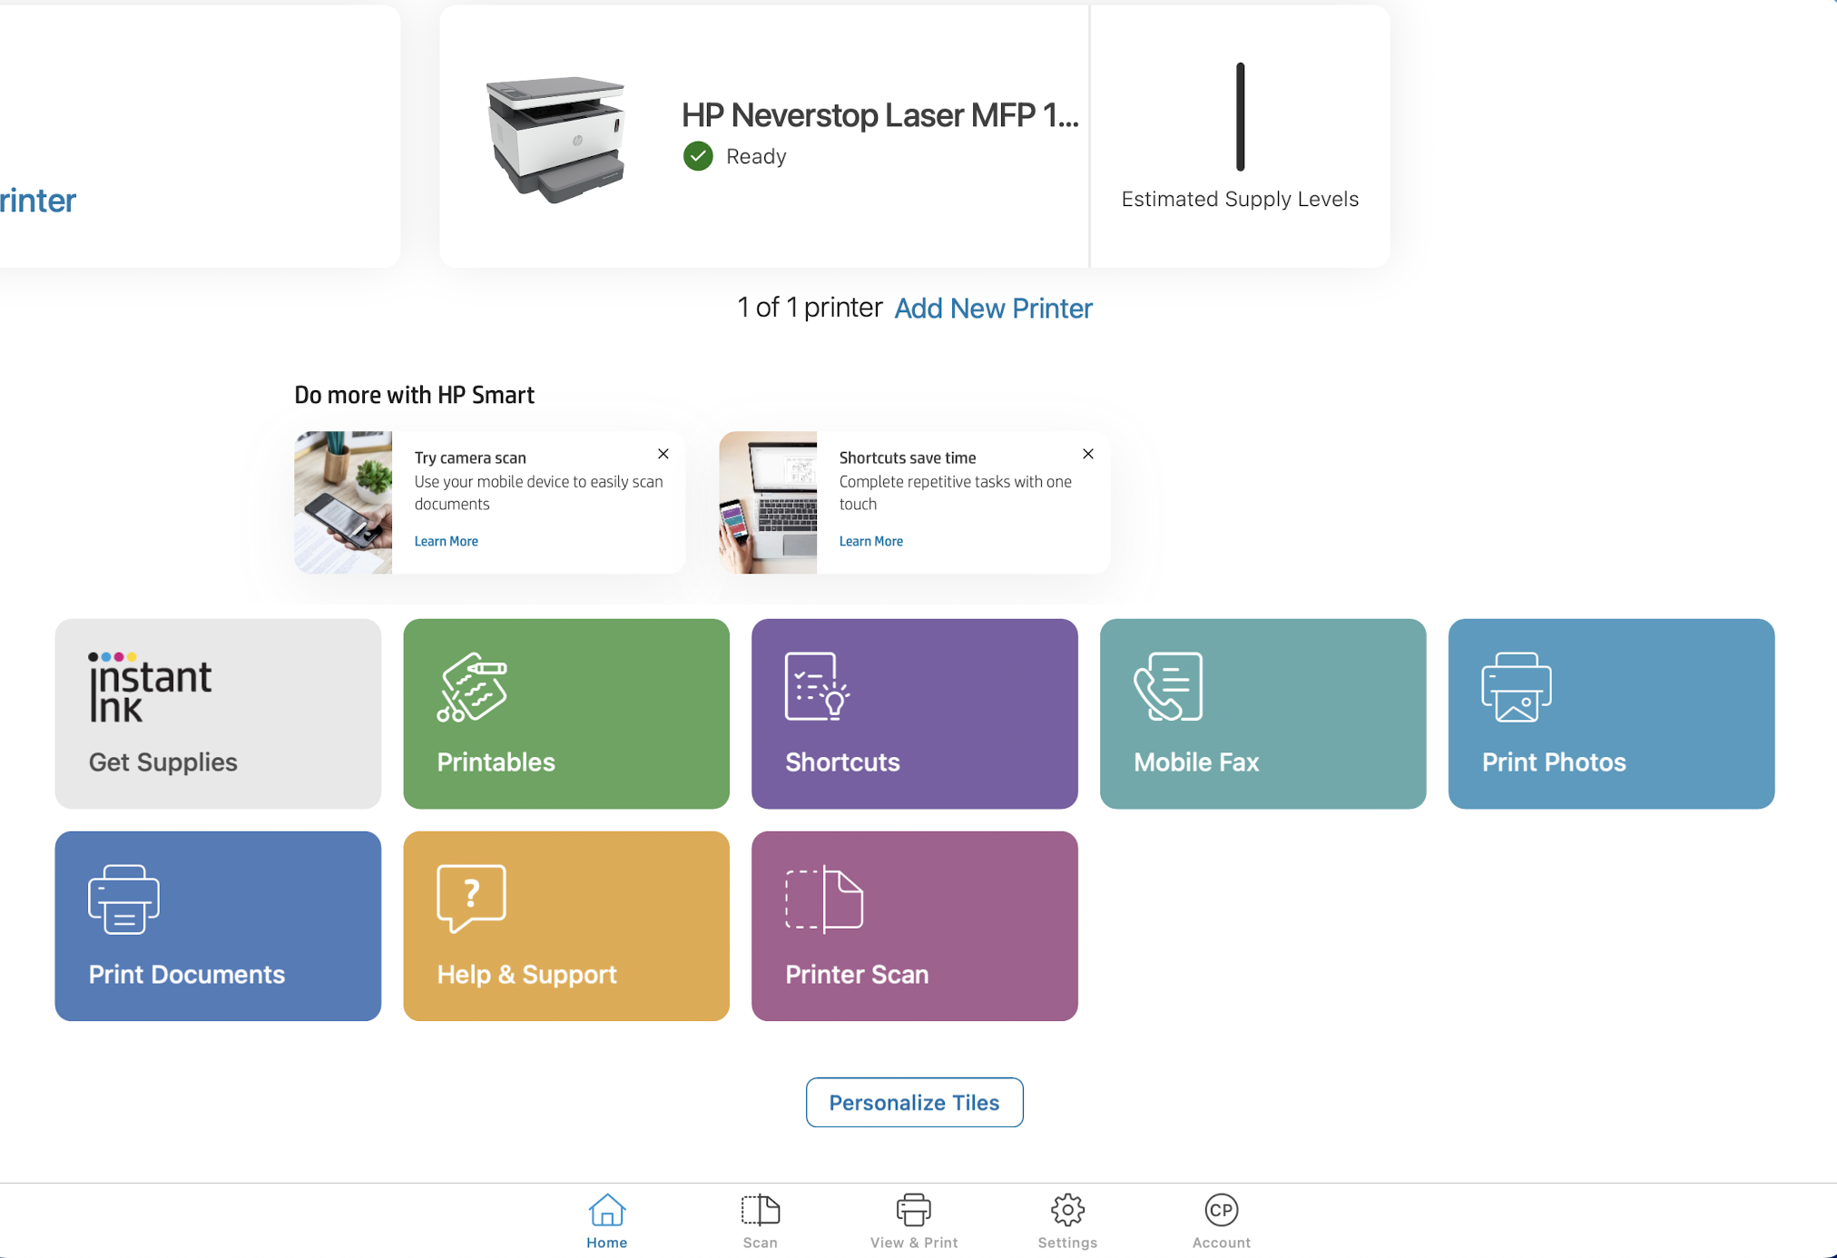
Task: Open the Instant Ink Get Supplies tile
Action: (x=218, y=713)
